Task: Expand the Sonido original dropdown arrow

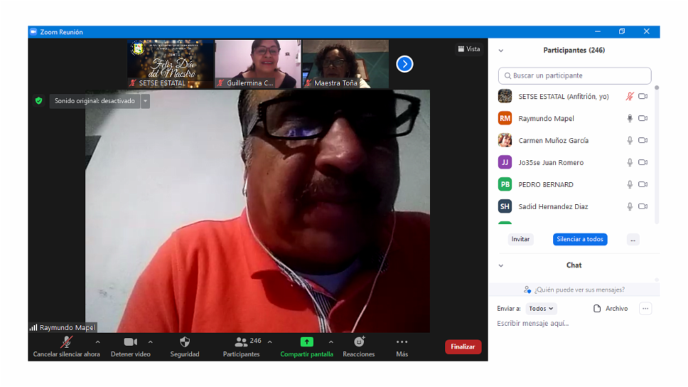Action: tap(145, 101)
